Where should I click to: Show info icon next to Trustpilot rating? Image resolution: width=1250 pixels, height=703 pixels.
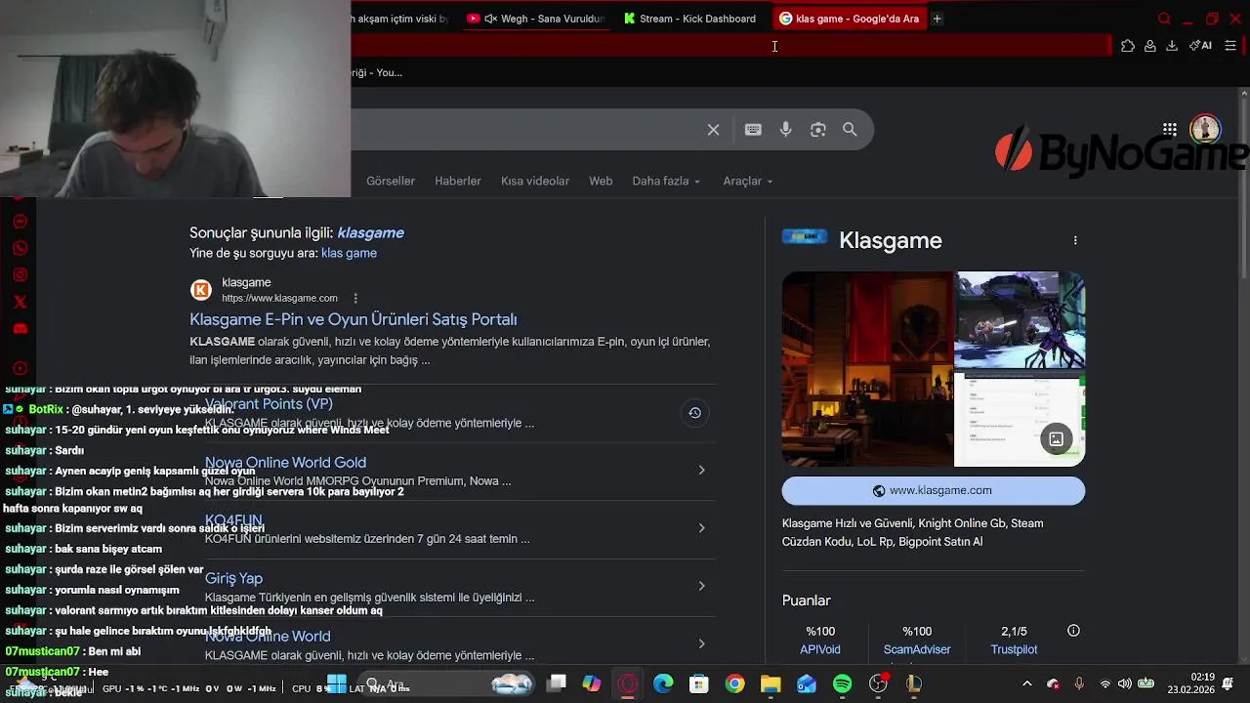[1073, 631]
